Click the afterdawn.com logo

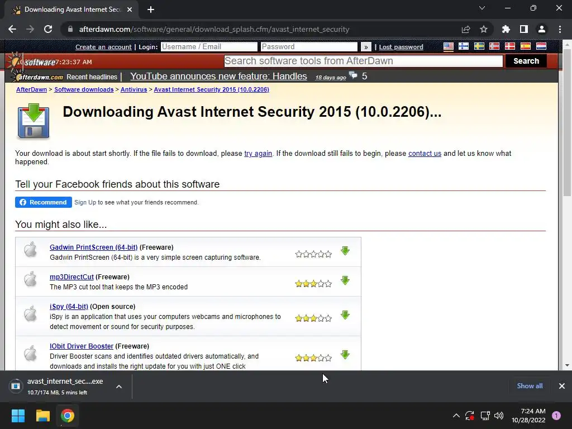pos(40,77)
